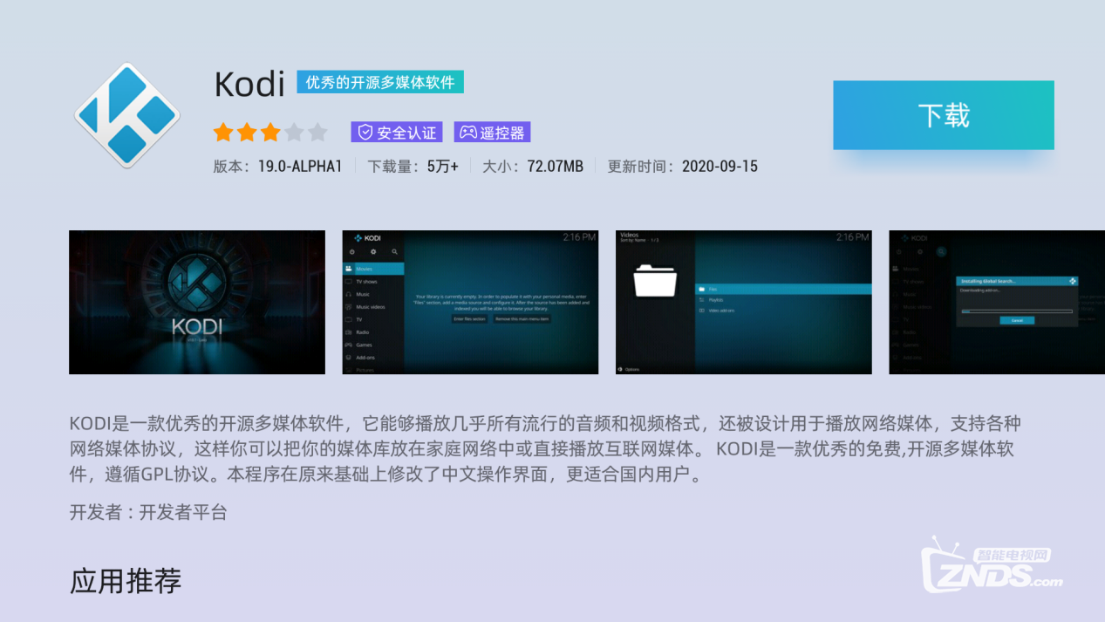1105x622 pixels.
Task: Click the 优秀的开源多媒体软件 tagline label
Action: 380,82
